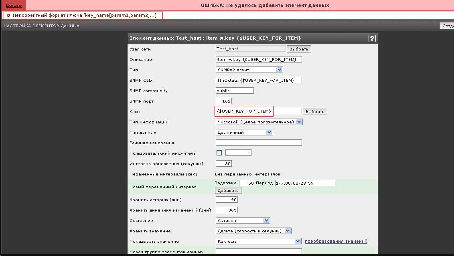Click the Ключ label
The image size is (454, 256).
(135, 111)
